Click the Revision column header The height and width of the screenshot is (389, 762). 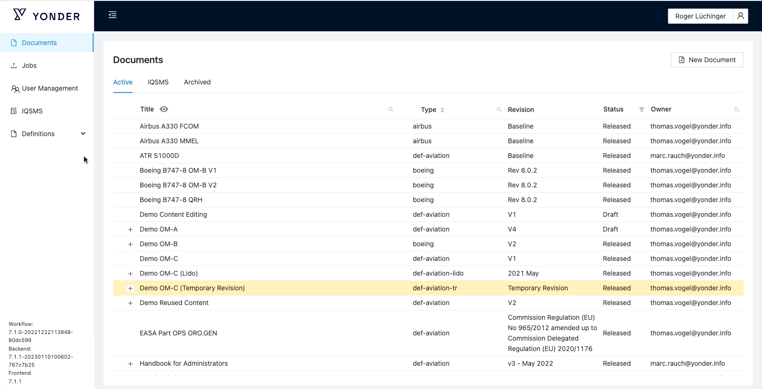point(521,110)
